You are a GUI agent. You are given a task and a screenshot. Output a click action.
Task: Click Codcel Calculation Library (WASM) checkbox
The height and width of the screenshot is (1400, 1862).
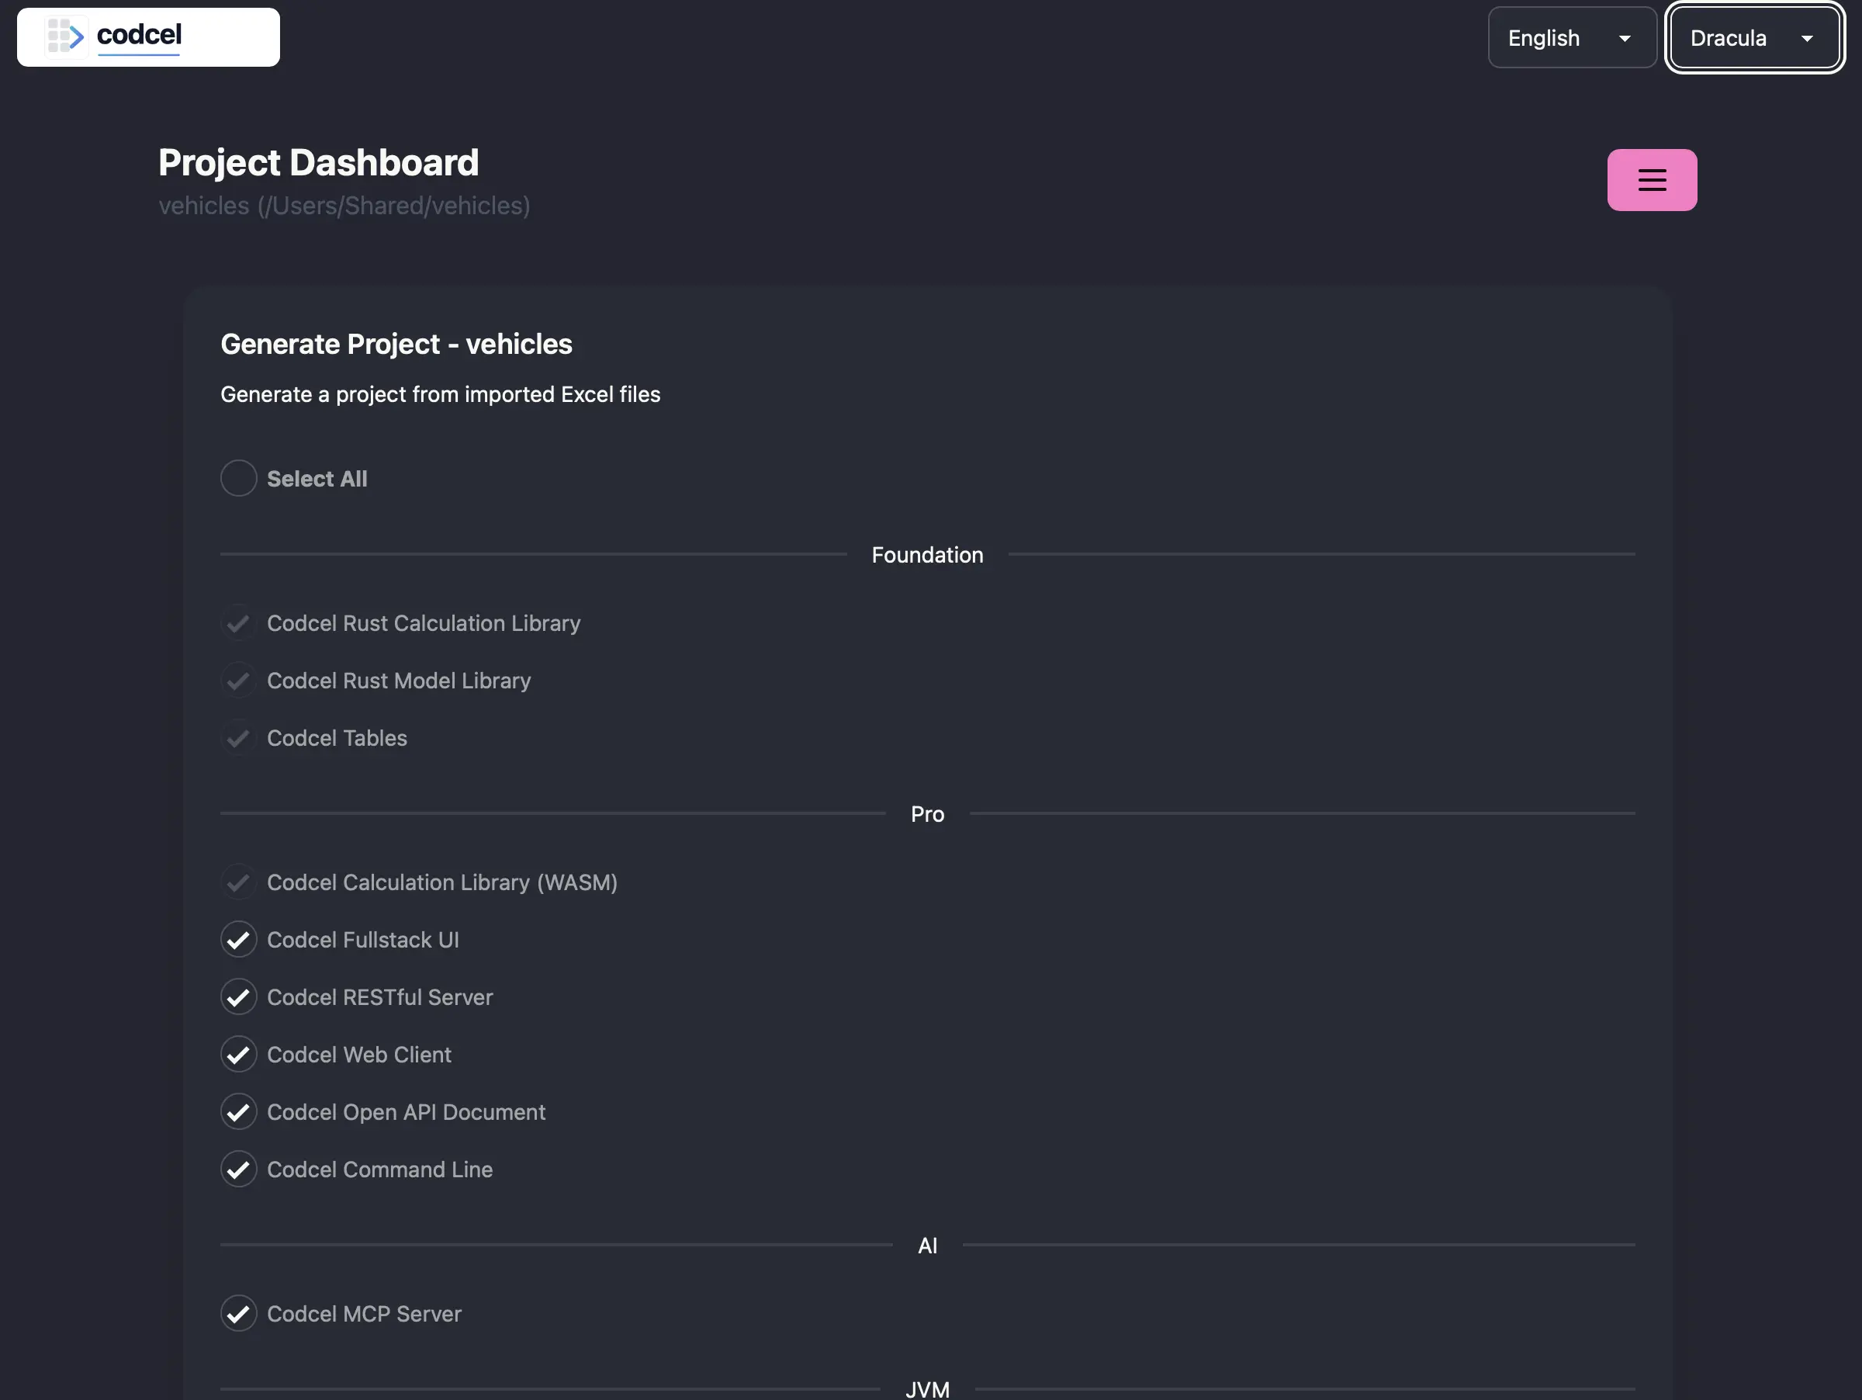[238, 882]
